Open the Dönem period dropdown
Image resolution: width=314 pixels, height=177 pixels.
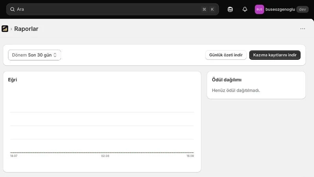pos(35,55)
